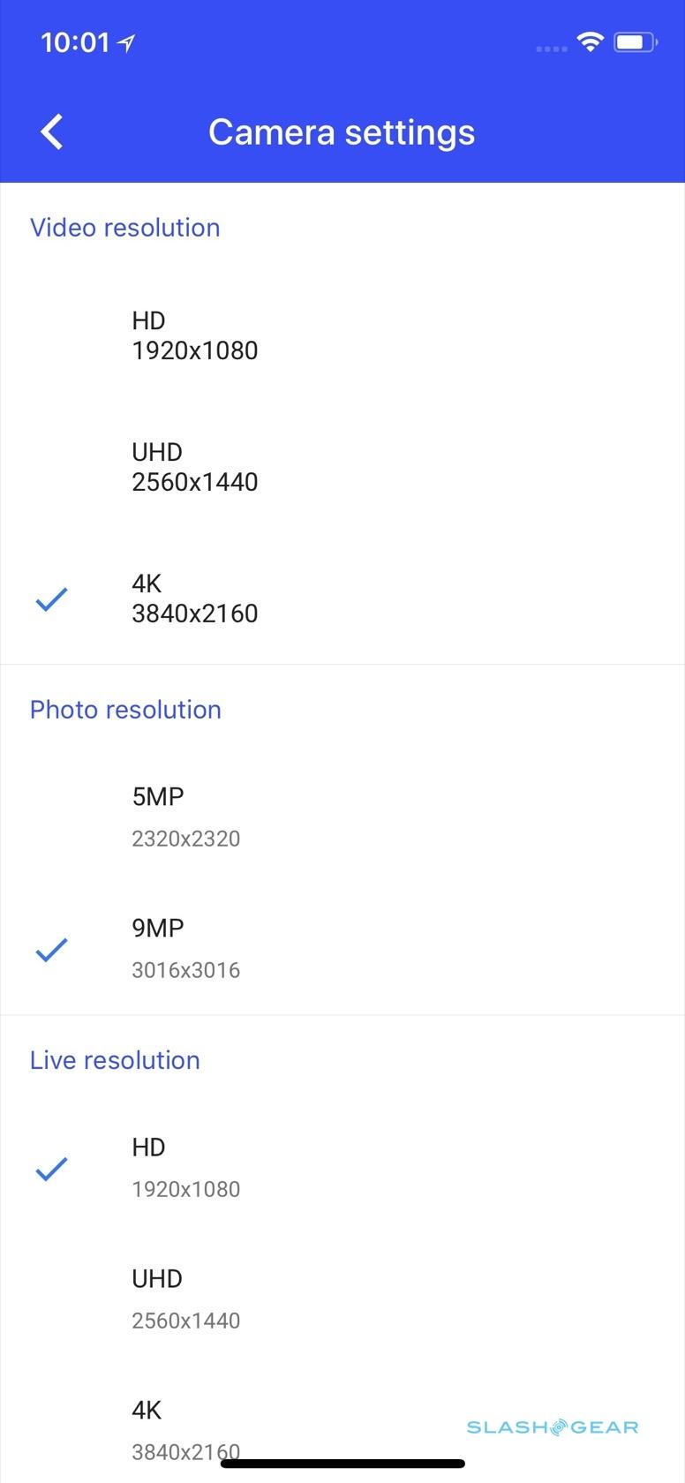Tap the checkmark beside 9MP photo resolution

(x=51, y=950)
